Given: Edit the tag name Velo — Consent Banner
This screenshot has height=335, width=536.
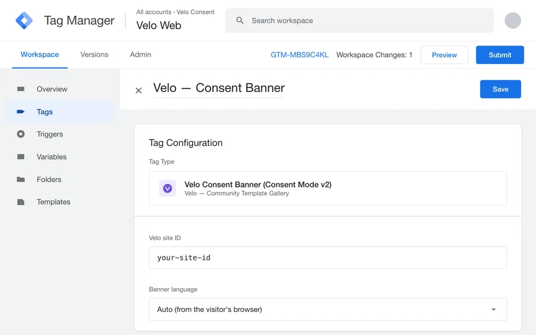Looking at the screenshot, I should point(219,88).
